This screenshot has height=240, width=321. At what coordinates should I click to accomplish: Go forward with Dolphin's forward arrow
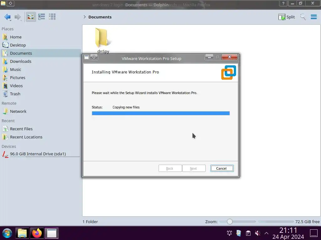[x=18, y=17]
